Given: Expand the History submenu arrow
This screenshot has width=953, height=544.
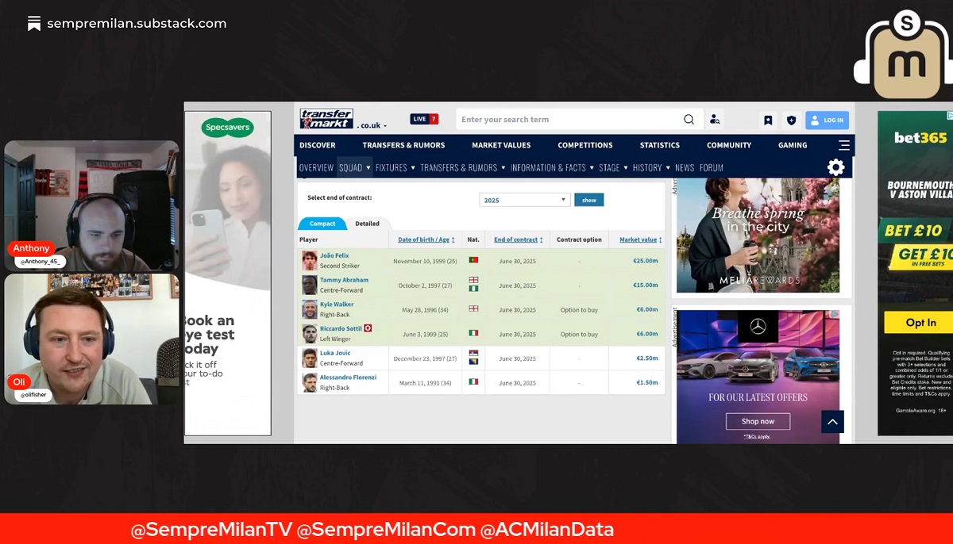Looking at the screenshot, I should pyautogui.click(x=668, y=168).
